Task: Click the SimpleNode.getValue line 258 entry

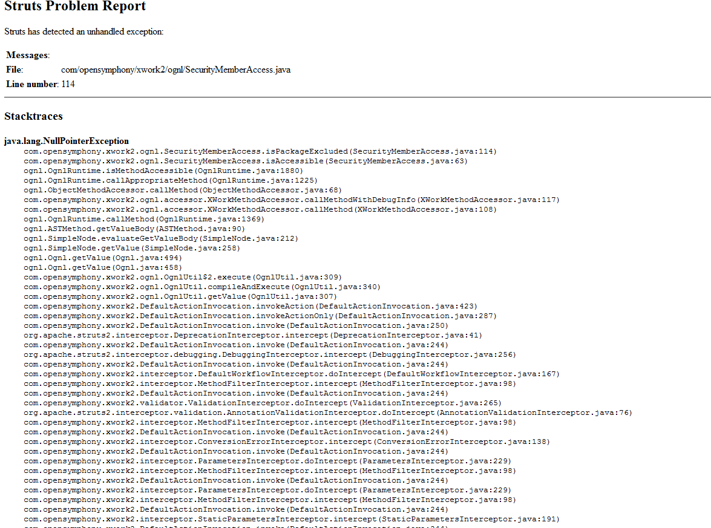Action: (132, 248)
